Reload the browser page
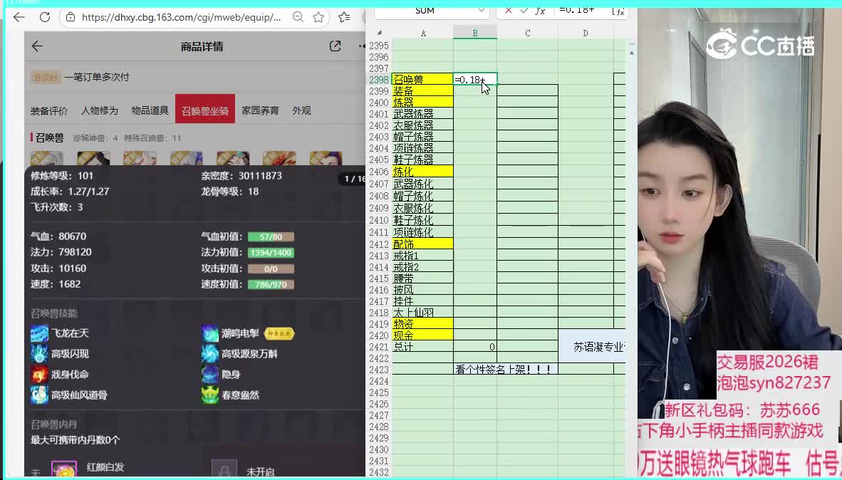This screenshot has height=480, width=842. point(45,17)
